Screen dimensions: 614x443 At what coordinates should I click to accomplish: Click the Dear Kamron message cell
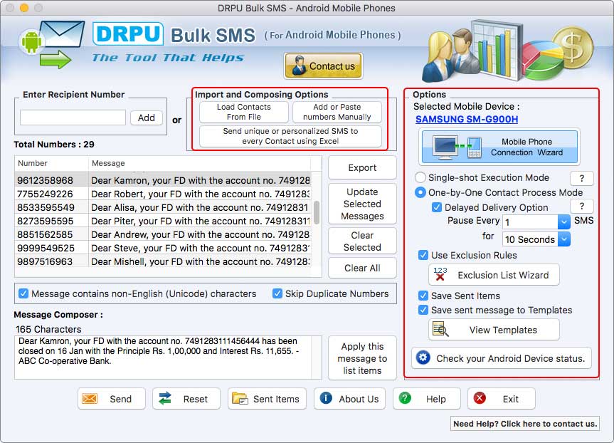pos(200,180)
